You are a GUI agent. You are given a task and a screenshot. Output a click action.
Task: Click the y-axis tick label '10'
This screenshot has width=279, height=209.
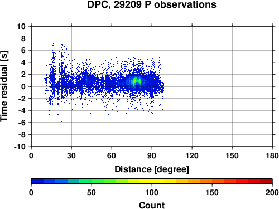21,26
